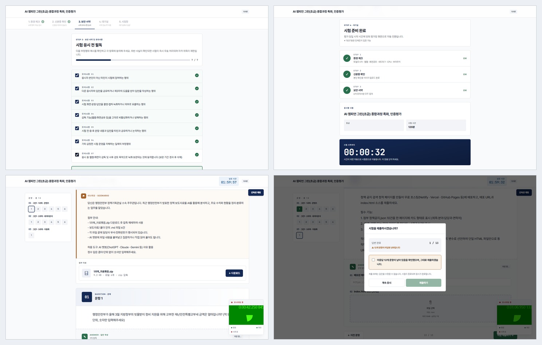This screenshot has width=542, height=345.
Task: Open 감독관 채팅 in the 문항 1 exam panel
Action: (256, 193)
